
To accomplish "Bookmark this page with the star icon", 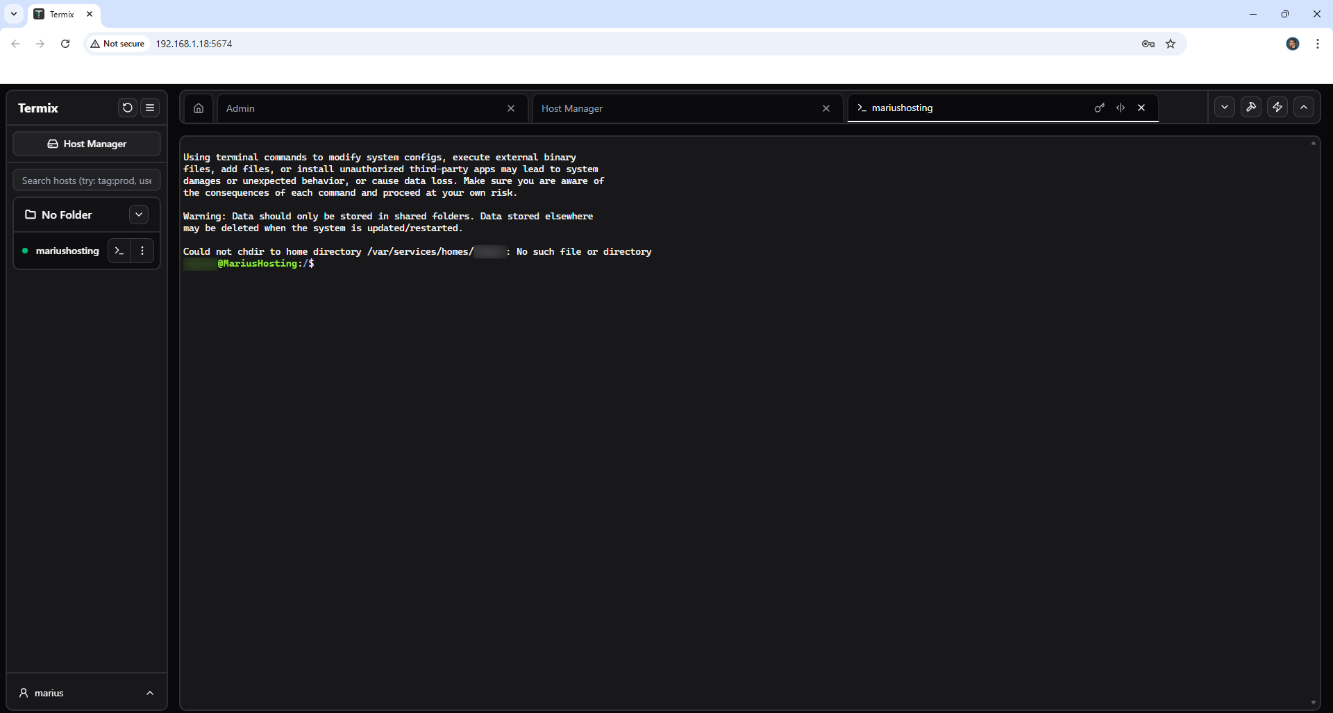I will 1171,44.
